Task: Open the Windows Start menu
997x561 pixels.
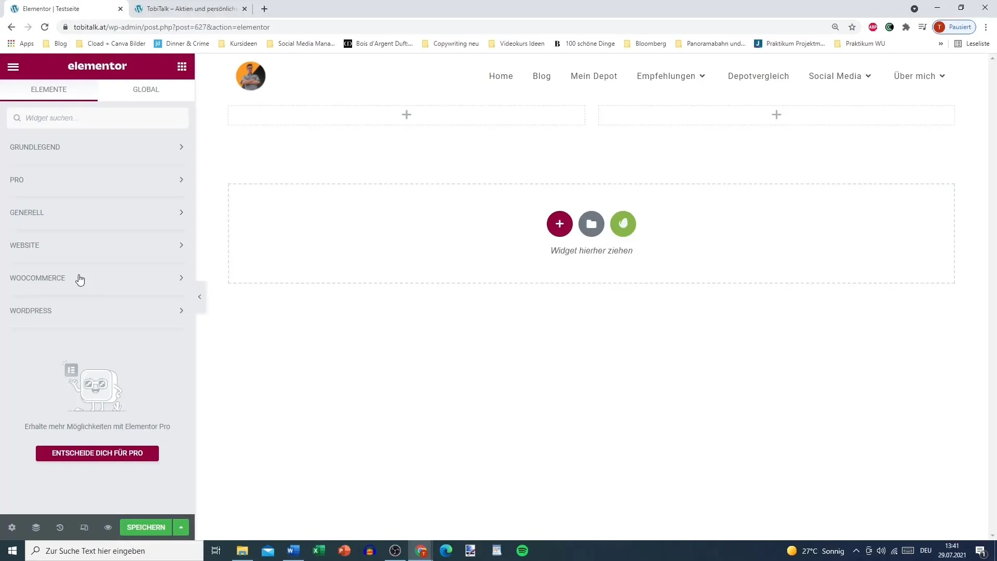Action: tap(12, 551)
